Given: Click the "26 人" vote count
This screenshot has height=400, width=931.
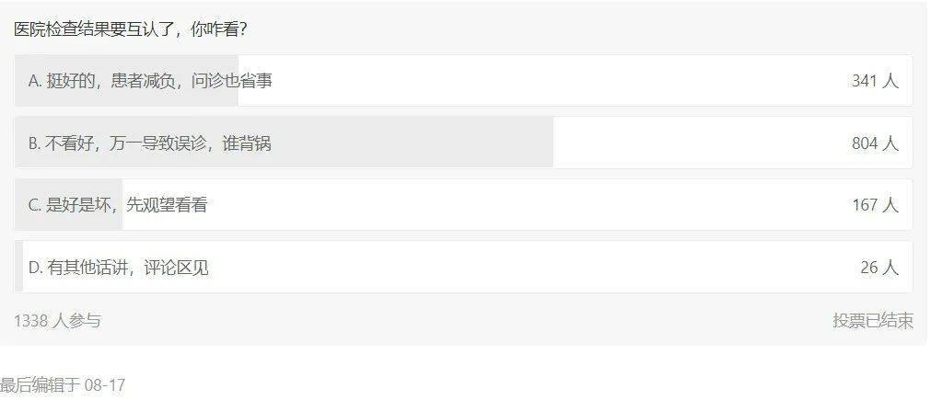Looking at the screenshot, I should [879, 268].
